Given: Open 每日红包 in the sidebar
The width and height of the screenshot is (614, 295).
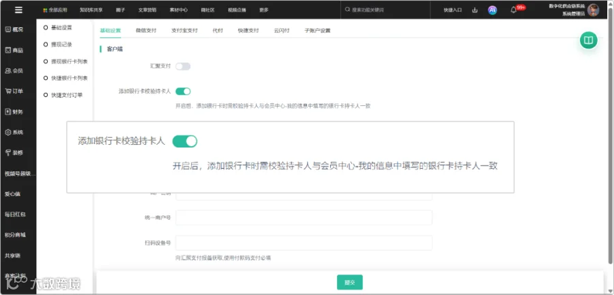Looking at the screenshot, I should (15, 214).
